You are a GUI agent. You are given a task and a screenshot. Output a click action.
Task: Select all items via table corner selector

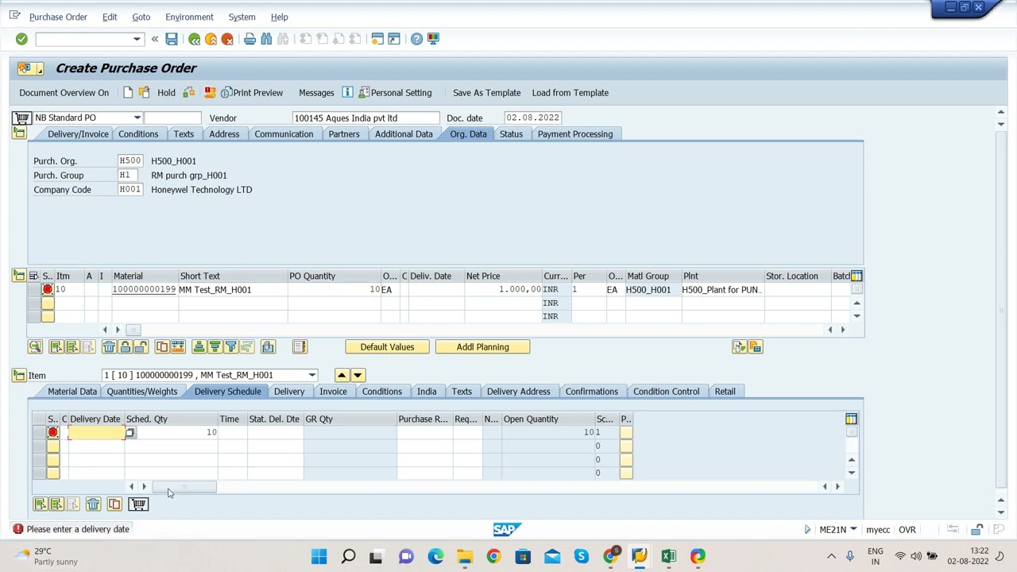point(33,276)
